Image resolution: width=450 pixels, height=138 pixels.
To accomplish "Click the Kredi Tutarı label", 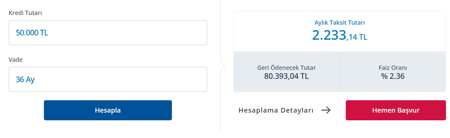I will pos(25,13).
